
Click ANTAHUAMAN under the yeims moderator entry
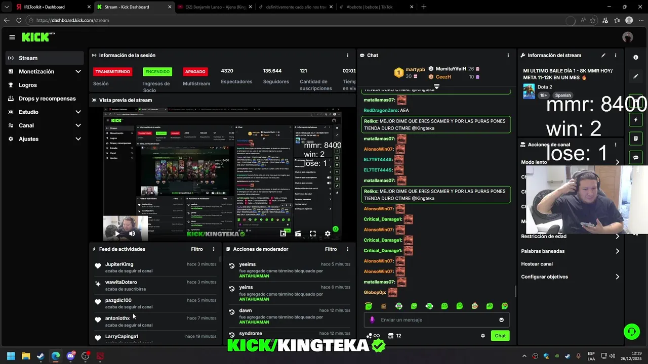click(254, 299)
